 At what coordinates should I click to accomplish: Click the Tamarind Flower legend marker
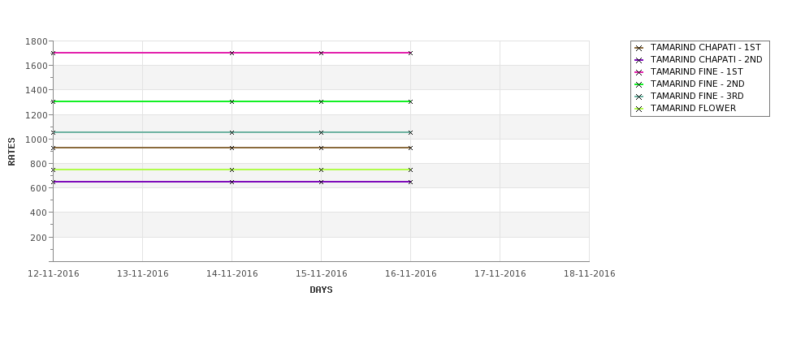639,109
